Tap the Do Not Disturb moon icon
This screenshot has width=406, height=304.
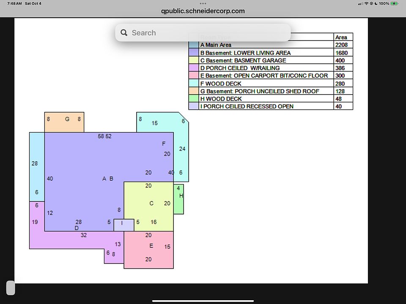pos(376,3)
